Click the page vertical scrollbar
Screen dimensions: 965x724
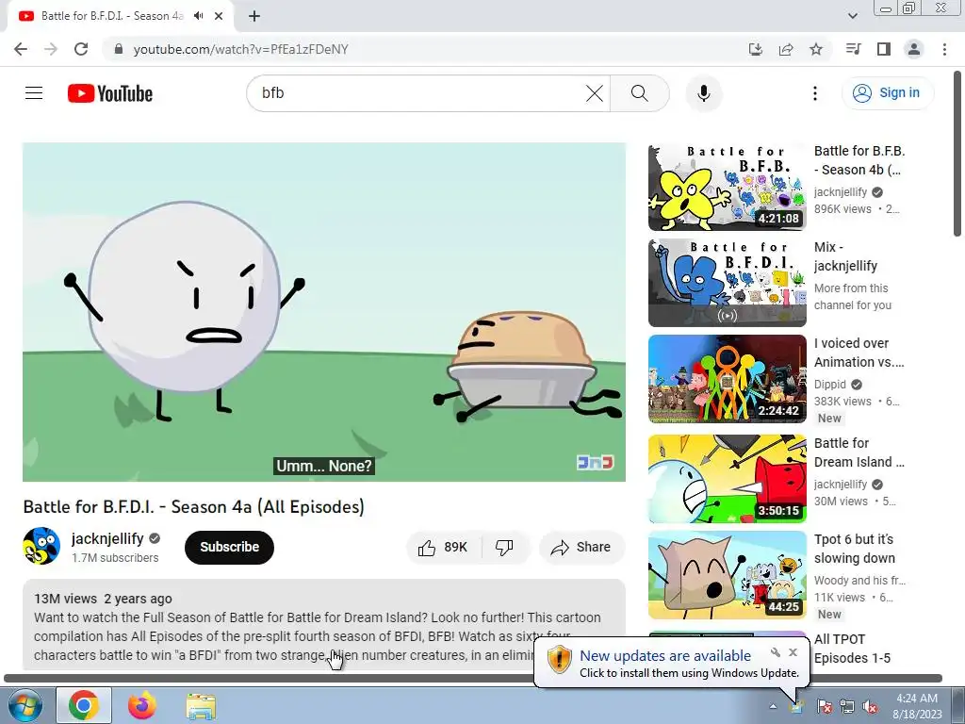click(957, 154)
